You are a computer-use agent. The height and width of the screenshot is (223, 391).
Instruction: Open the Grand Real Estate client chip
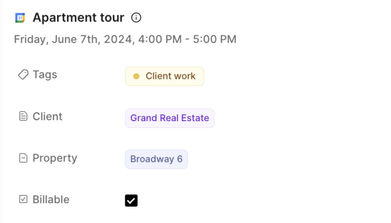(170, 118)
